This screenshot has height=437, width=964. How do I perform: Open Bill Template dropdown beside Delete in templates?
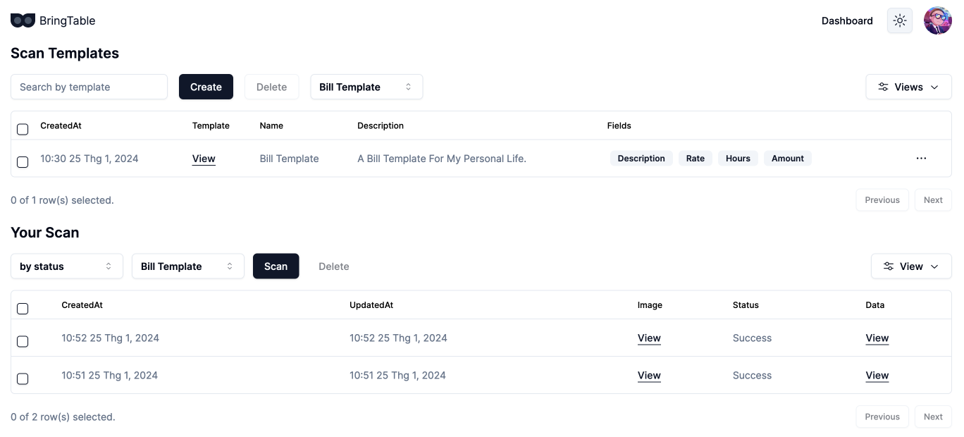click(366, 87)
